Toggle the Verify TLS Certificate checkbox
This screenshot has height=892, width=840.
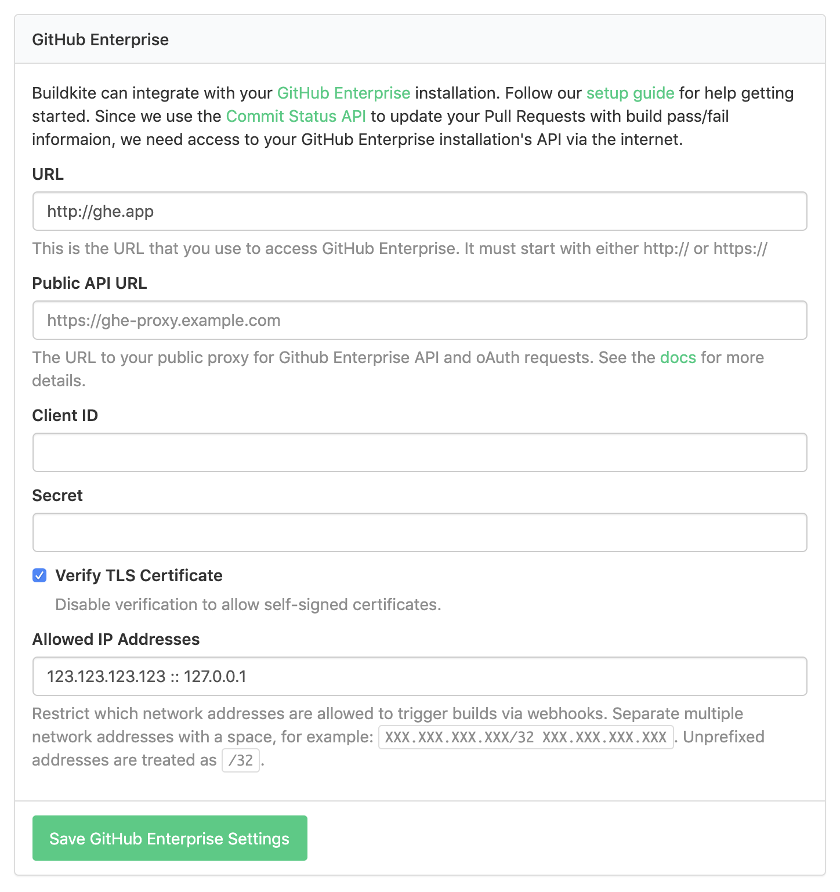tap(39, 575)
